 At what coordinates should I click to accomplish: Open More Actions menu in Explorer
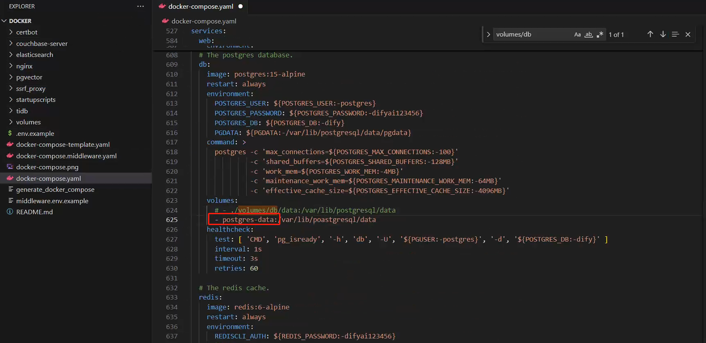[x=141, y=6]
